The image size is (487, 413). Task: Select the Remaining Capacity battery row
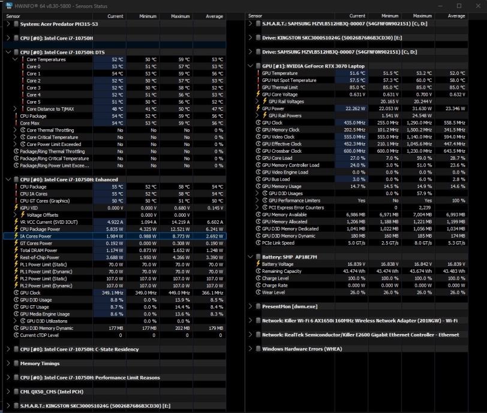coord(356,271)
